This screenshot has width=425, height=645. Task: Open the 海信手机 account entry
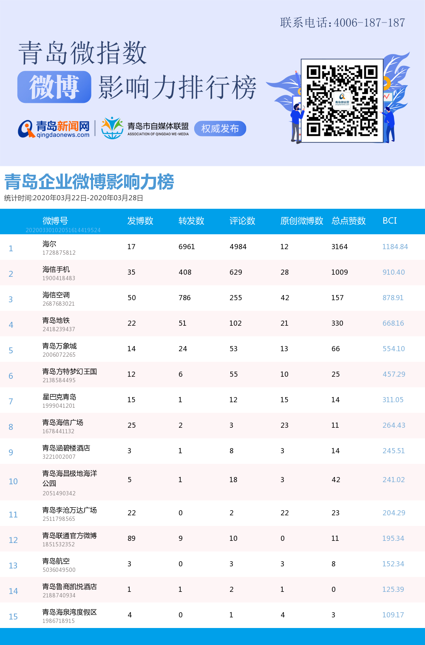[x=56, y=270]
